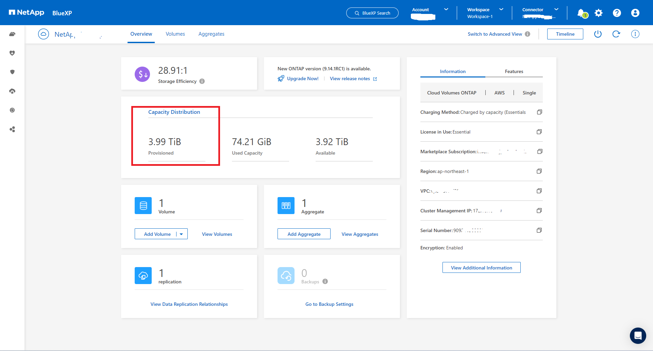
Task: Open the Add Volume dropdown arrow
Action: click(x=181, y=234)
